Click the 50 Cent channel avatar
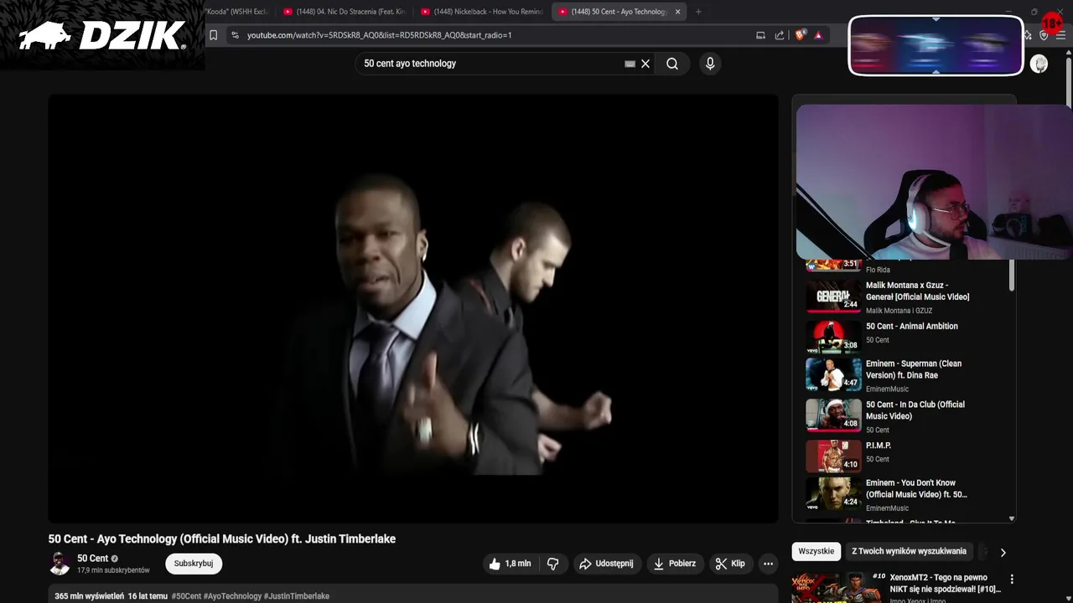The height and width of the screenshot is (603, 1073). pos(60,564)
